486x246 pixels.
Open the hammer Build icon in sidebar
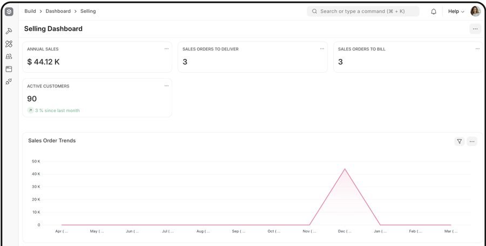point(9,31)
